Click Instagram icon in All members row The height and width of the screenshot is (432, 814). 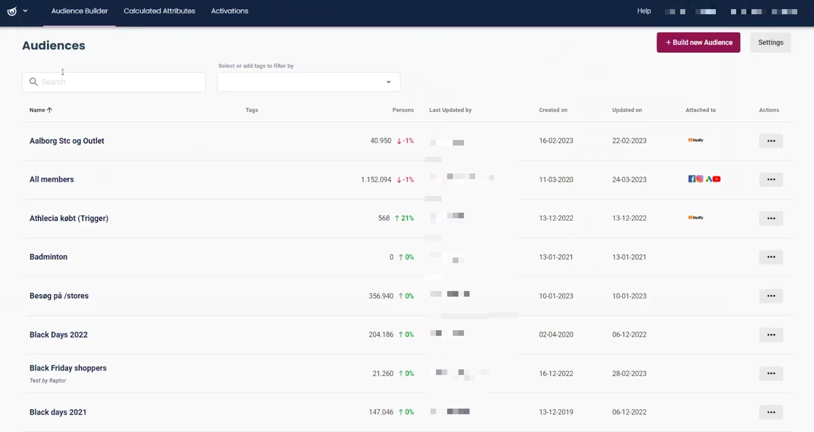coord(700,179)
